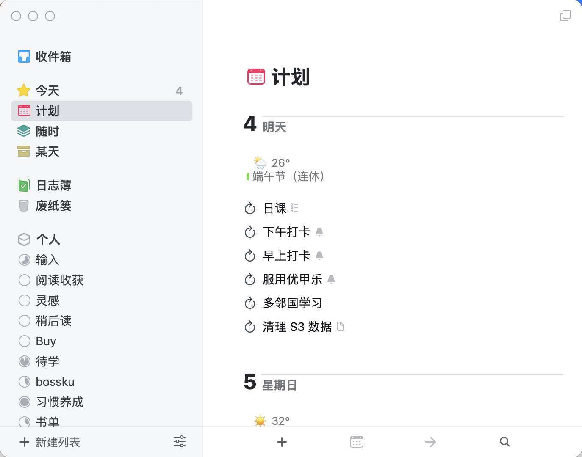The image size is (582, 457).
Task: Click the new window icon at top right
Action: tap(565, 16)
